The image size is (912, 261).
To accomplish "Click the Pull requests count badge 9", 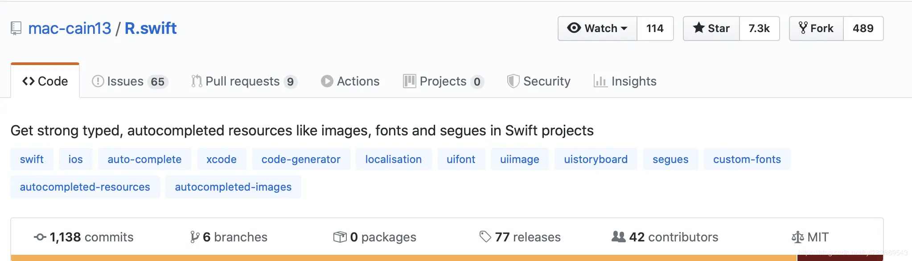I will 291,82.
